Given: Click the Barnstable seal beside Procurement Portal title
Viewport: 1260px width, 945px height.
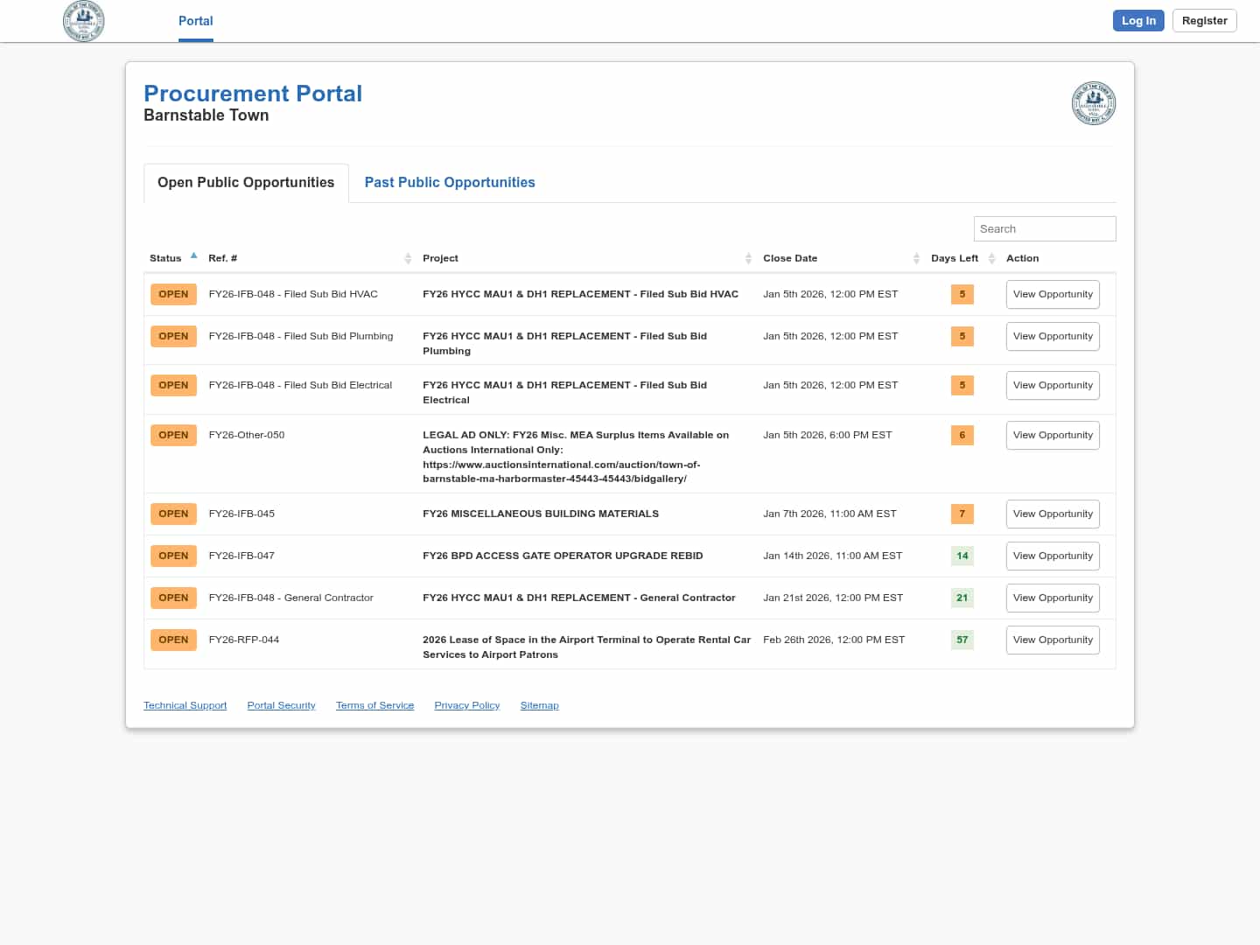Looking at the screenshot, I should point(1093,103).
